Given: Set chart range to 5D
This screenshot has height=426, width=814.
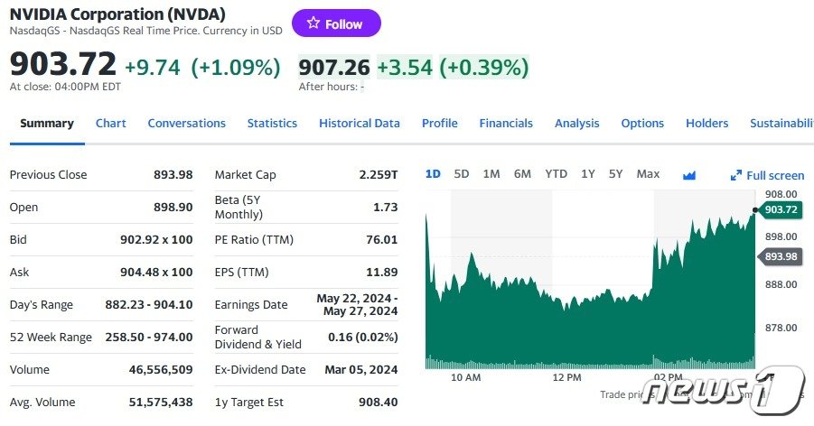Looking at the screenshot, I should click(462, 174).
